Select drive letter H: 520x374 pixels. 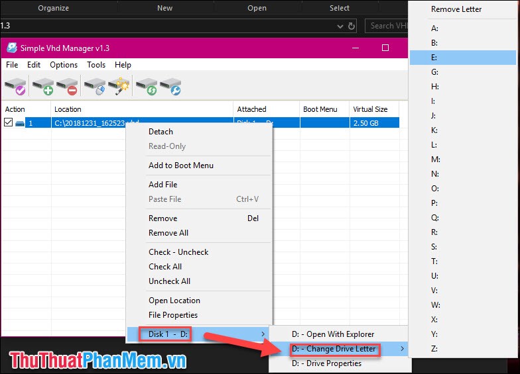click(463, 87)
